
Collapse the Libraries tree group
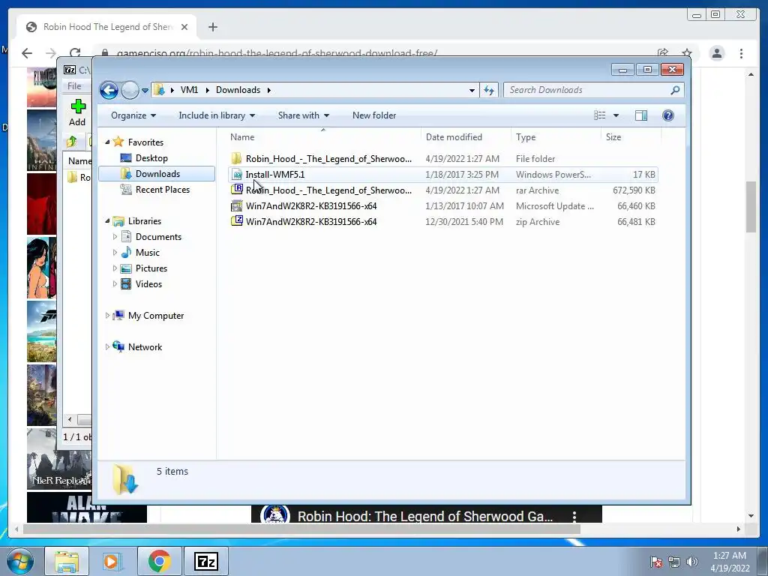pos(107,221)
